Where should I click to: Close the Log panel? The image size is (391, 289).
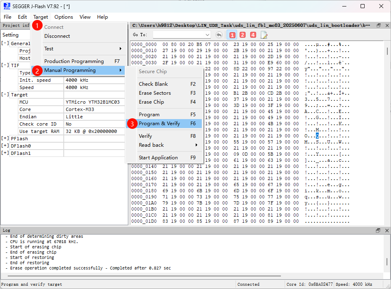pos(387,230)
